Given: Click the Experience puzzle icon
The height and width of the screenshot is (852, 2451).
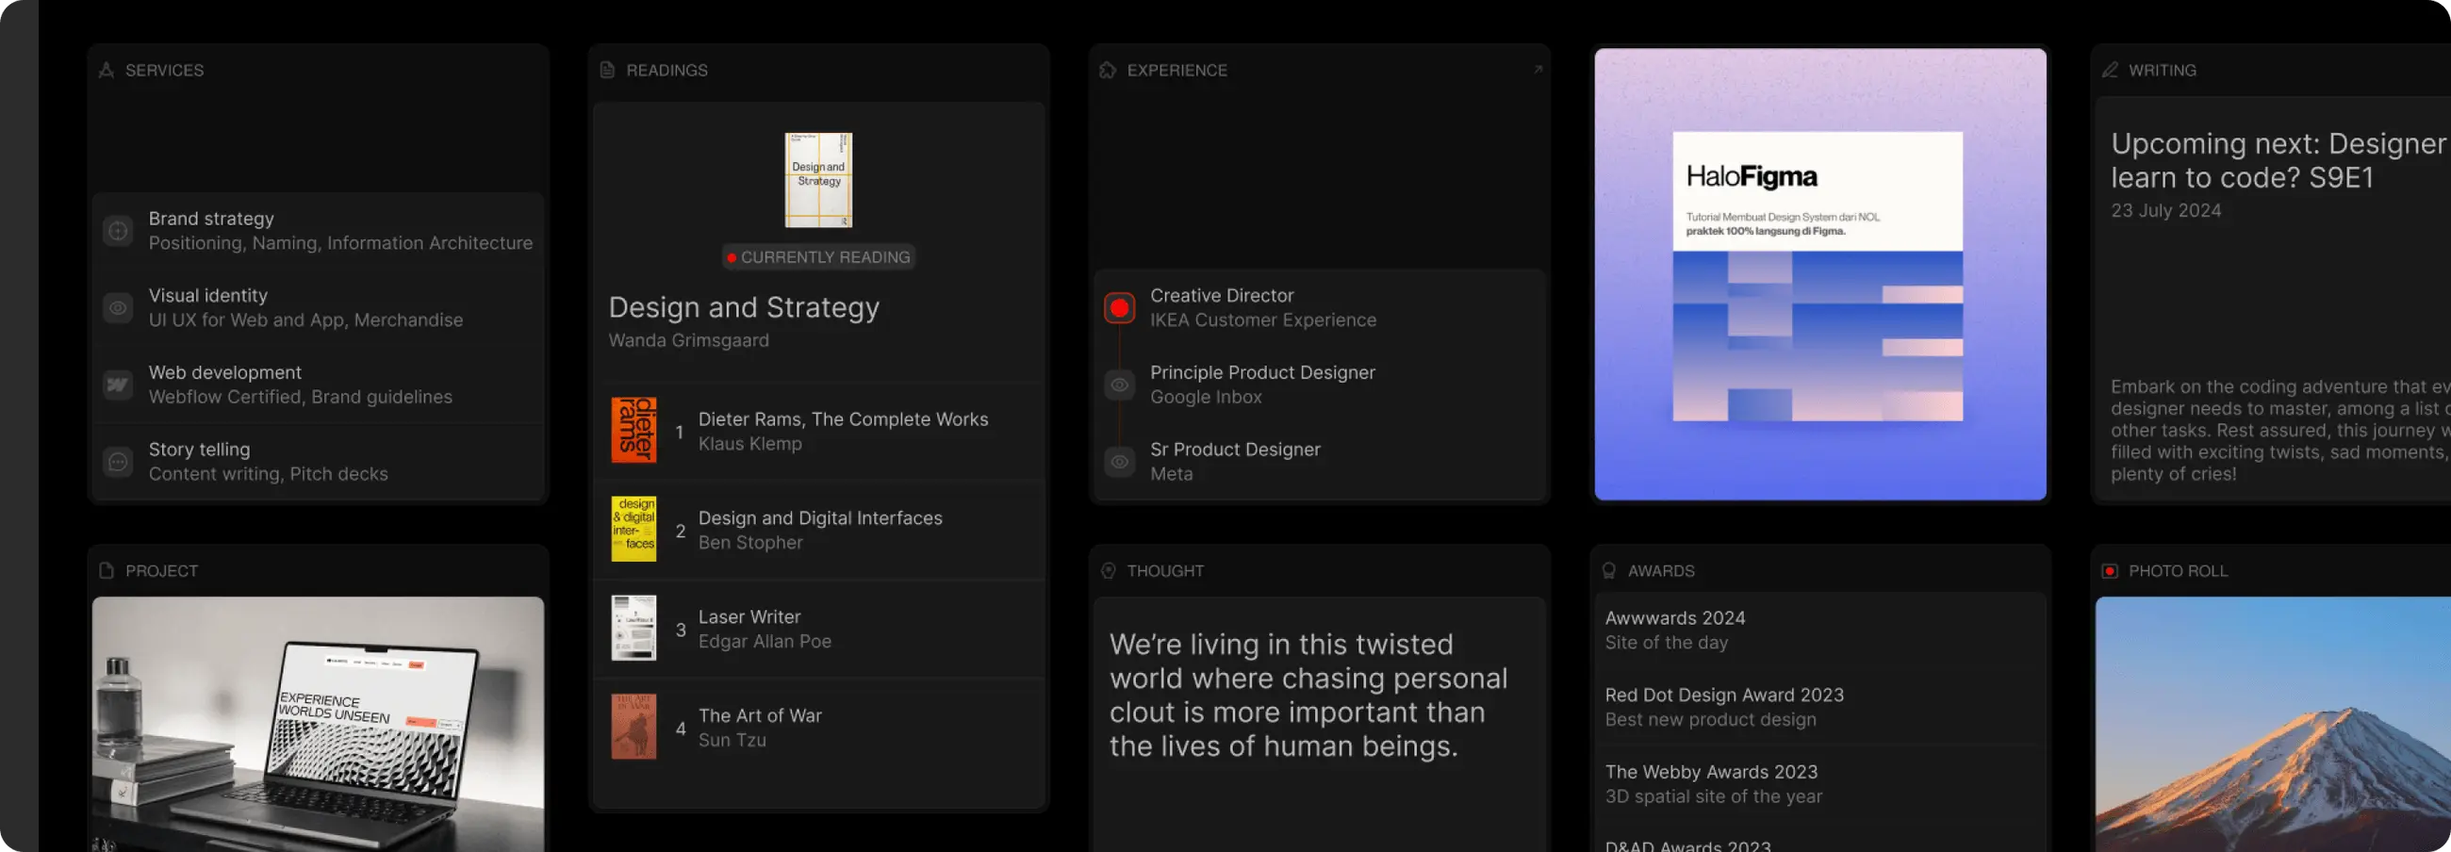Looking at the screenshot, I should pos(1108,71).
